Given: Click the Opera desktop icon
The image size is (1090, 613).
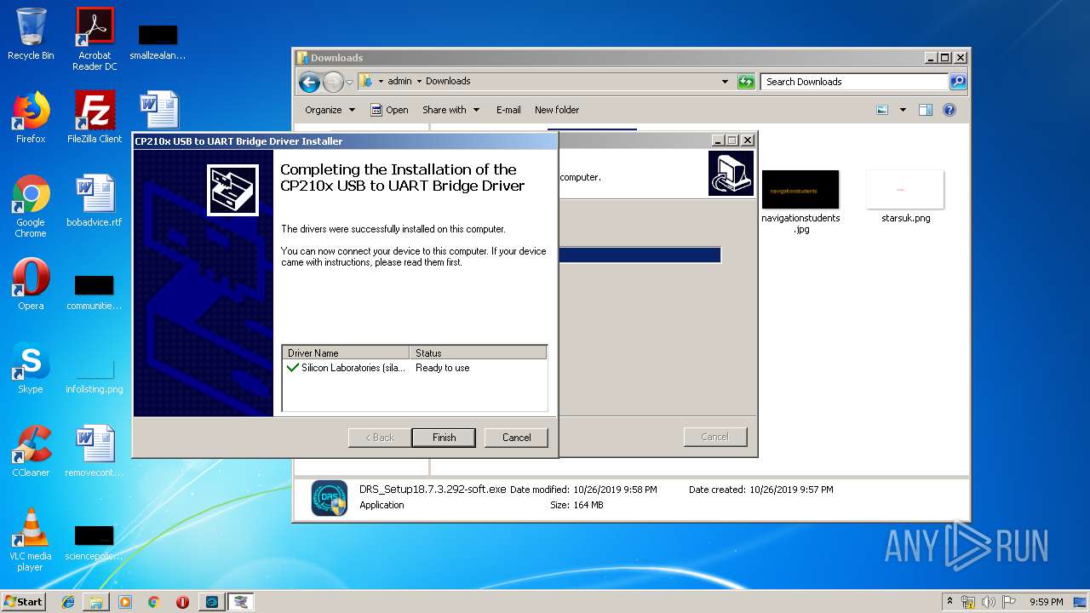Looking at the screenshot, I should pyautogui.click(x=31, y=284).
